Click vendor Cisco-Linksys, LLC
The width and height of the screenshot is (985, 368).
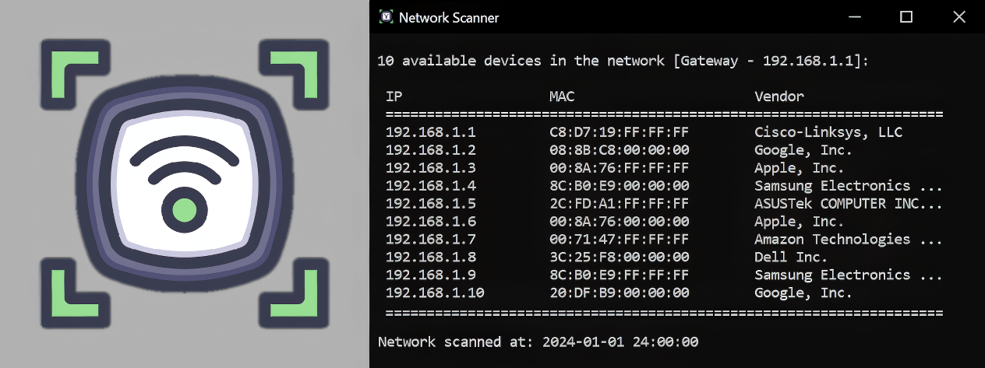(828, 132)
